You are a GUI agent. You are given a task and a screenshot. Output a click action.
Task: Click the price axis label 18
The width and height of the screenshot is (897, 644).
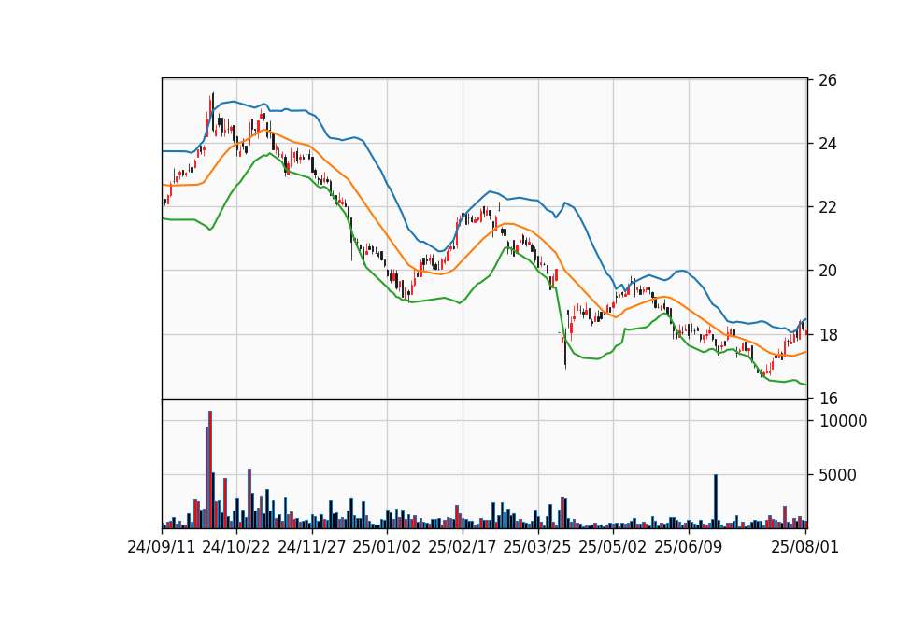click(828, 335)
